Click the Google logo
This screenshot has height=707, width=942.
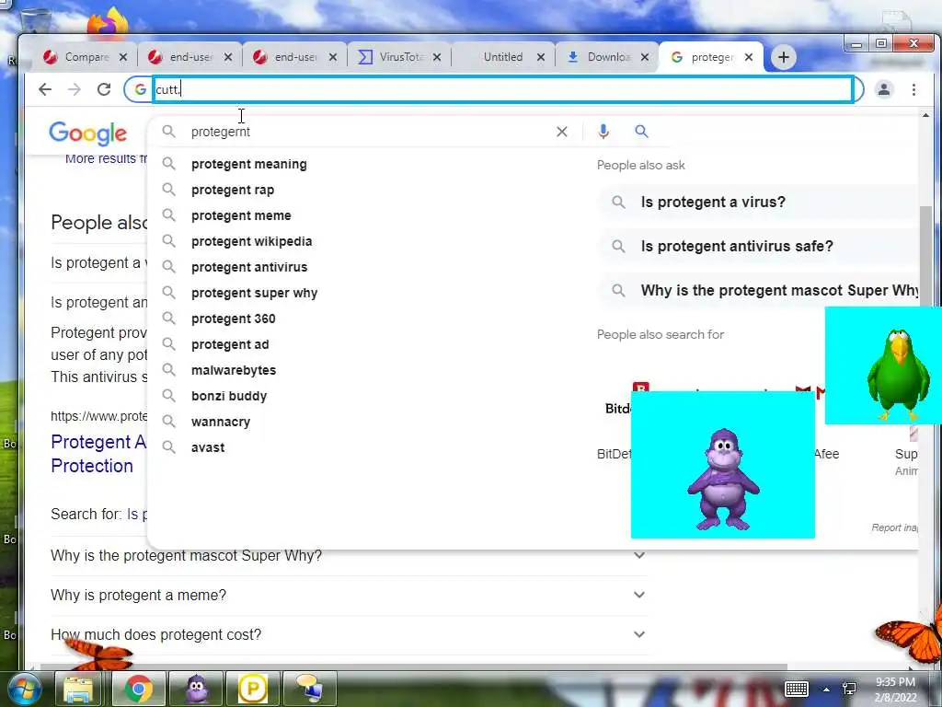pyautogui.click(x=87, y=133)
